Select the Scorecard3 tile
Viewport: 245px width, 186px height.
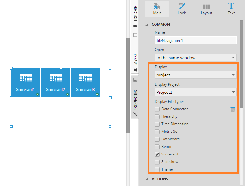85,82
